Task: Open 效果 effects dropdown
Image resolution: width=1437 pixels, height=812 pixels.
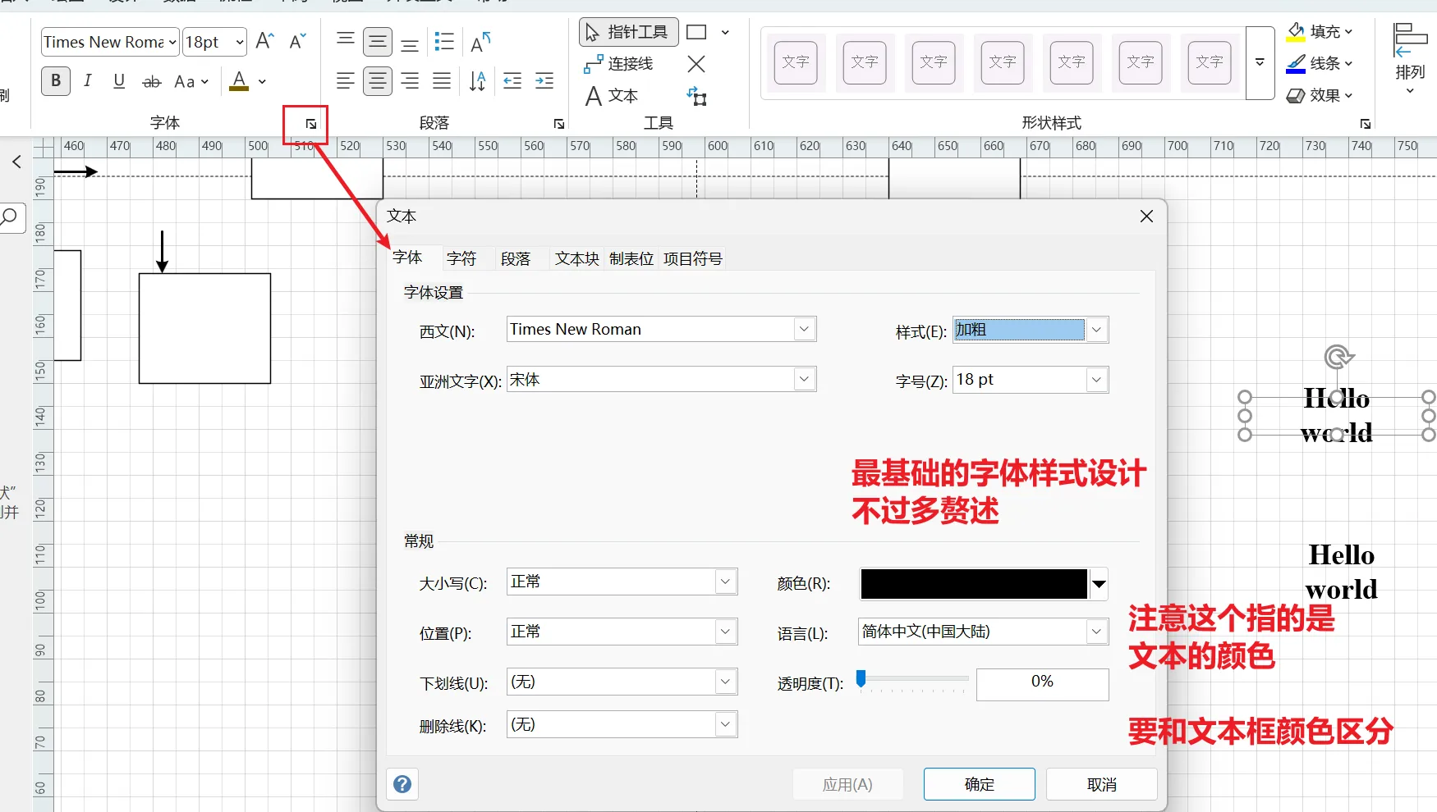Action: pyautogui.click(x=1320, y=95)
